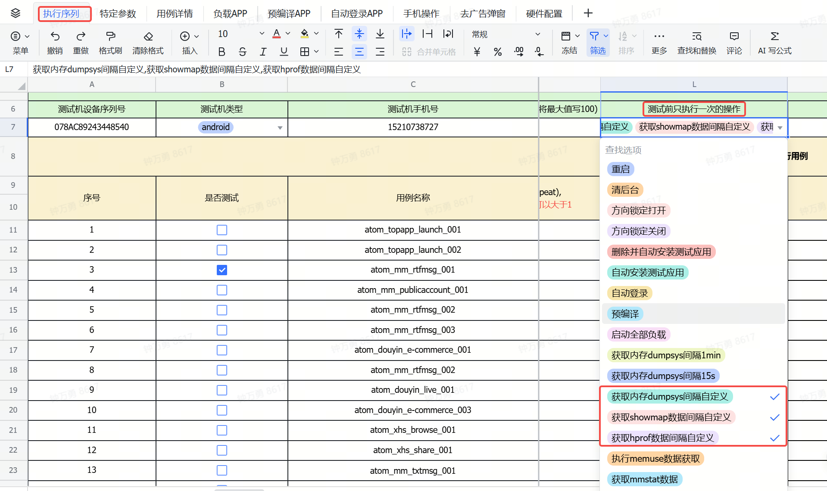Check box for atom_xhs_browse_001
Image resolution: width=827 pixels, height=491 pixels.
pyautogui.click(x=222, y=430)
